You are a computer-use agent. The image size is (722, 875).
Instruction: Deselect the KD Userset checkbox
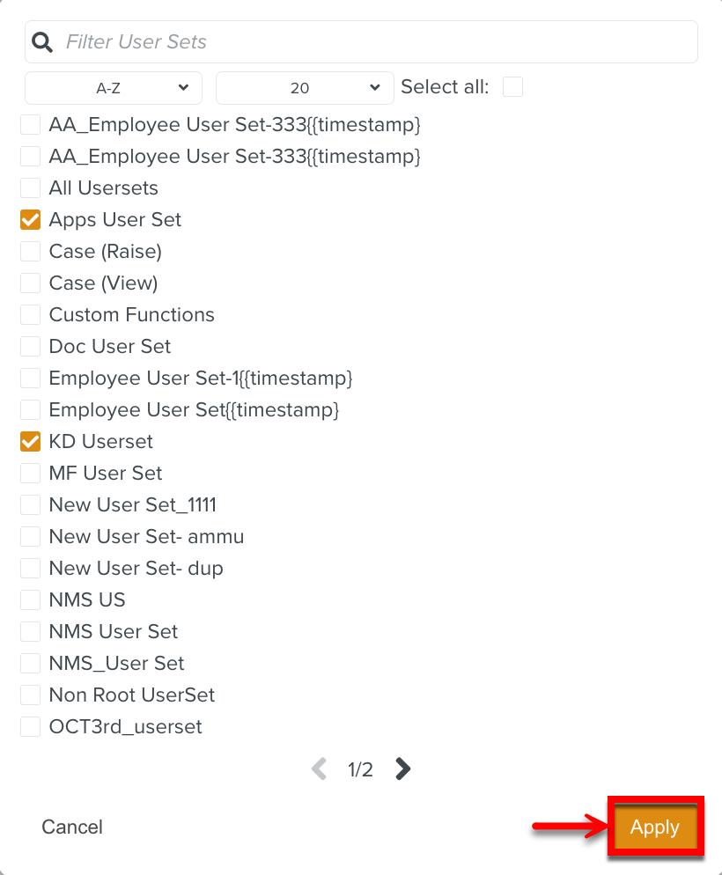pyautogui.click(x=29, y=441)
